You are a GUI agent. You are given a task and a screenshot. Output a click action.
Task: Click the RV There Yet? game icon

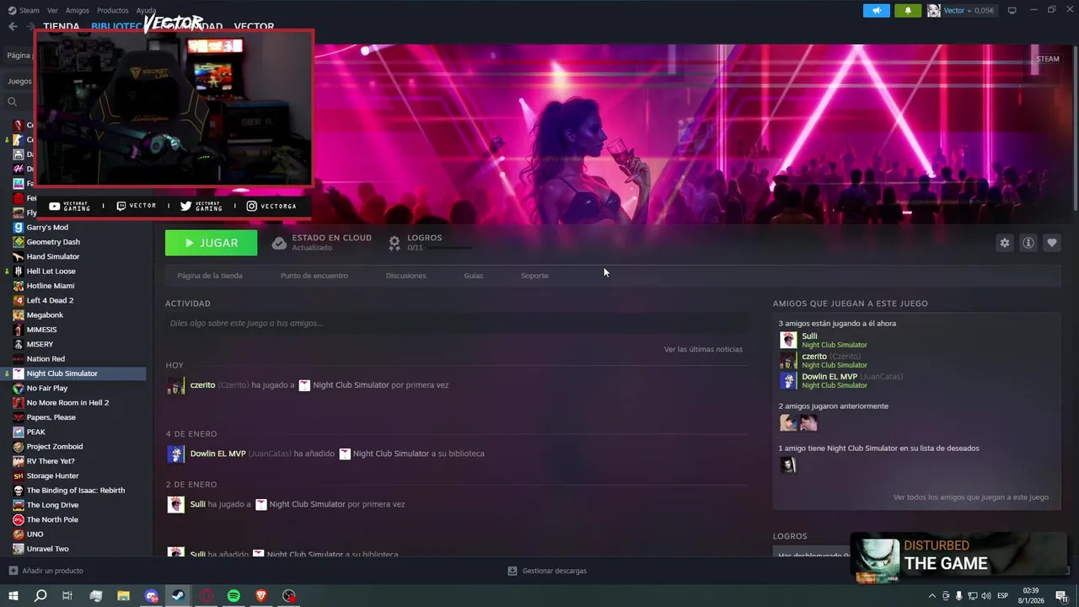click(x=19, y=461)
